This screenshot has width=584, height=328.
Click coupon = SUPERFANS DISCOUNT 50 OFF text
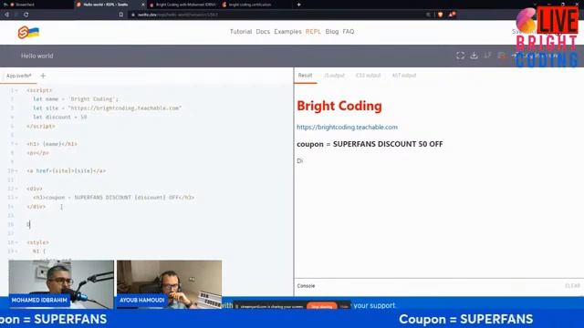coord(370,144)
